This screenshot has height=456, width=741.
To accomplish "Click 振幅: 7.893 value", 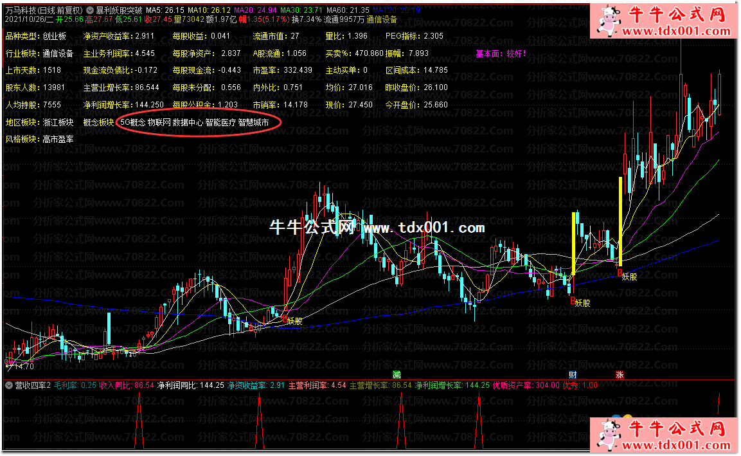I will (x=407, y=54).
